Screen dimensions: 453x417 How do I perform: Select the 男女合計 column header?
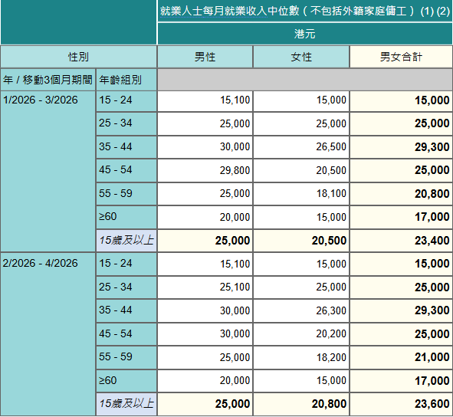coord(401,57)
